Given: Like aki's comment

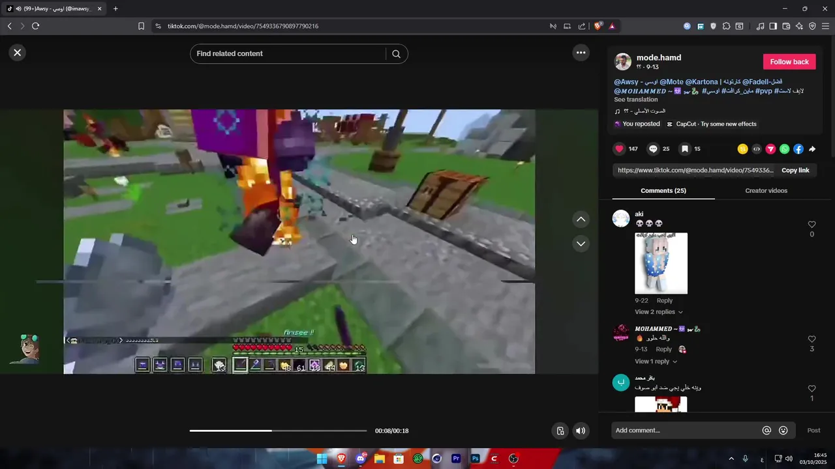Looking at the screenshot, I should coord(812,225).
